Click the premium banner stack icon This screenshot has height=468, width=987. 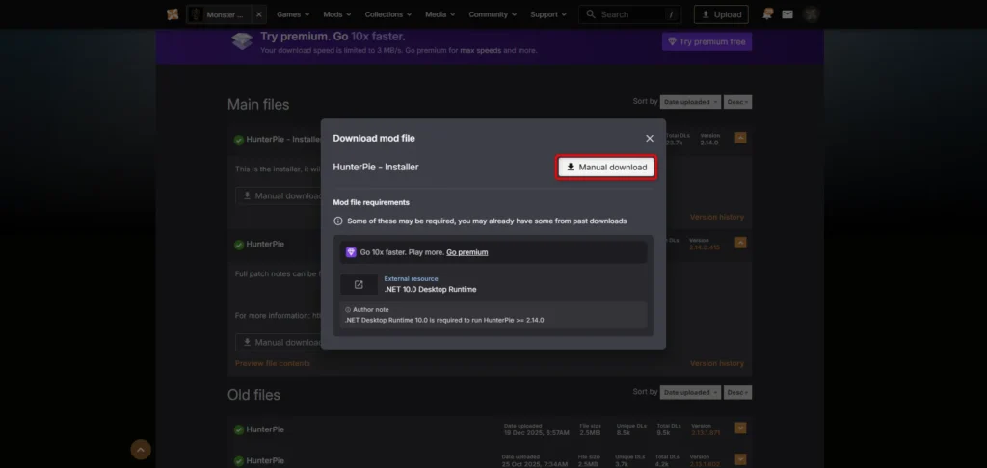click(x=242, y=40)
